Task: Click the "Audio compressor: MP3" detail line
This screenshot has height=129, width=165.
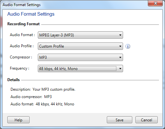Action: pos(31,97)
